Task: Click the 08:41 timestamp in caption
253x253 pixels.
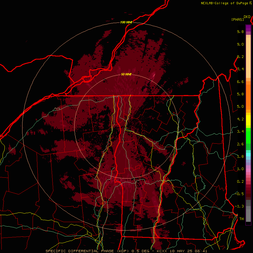Action: tap(201, 251)
